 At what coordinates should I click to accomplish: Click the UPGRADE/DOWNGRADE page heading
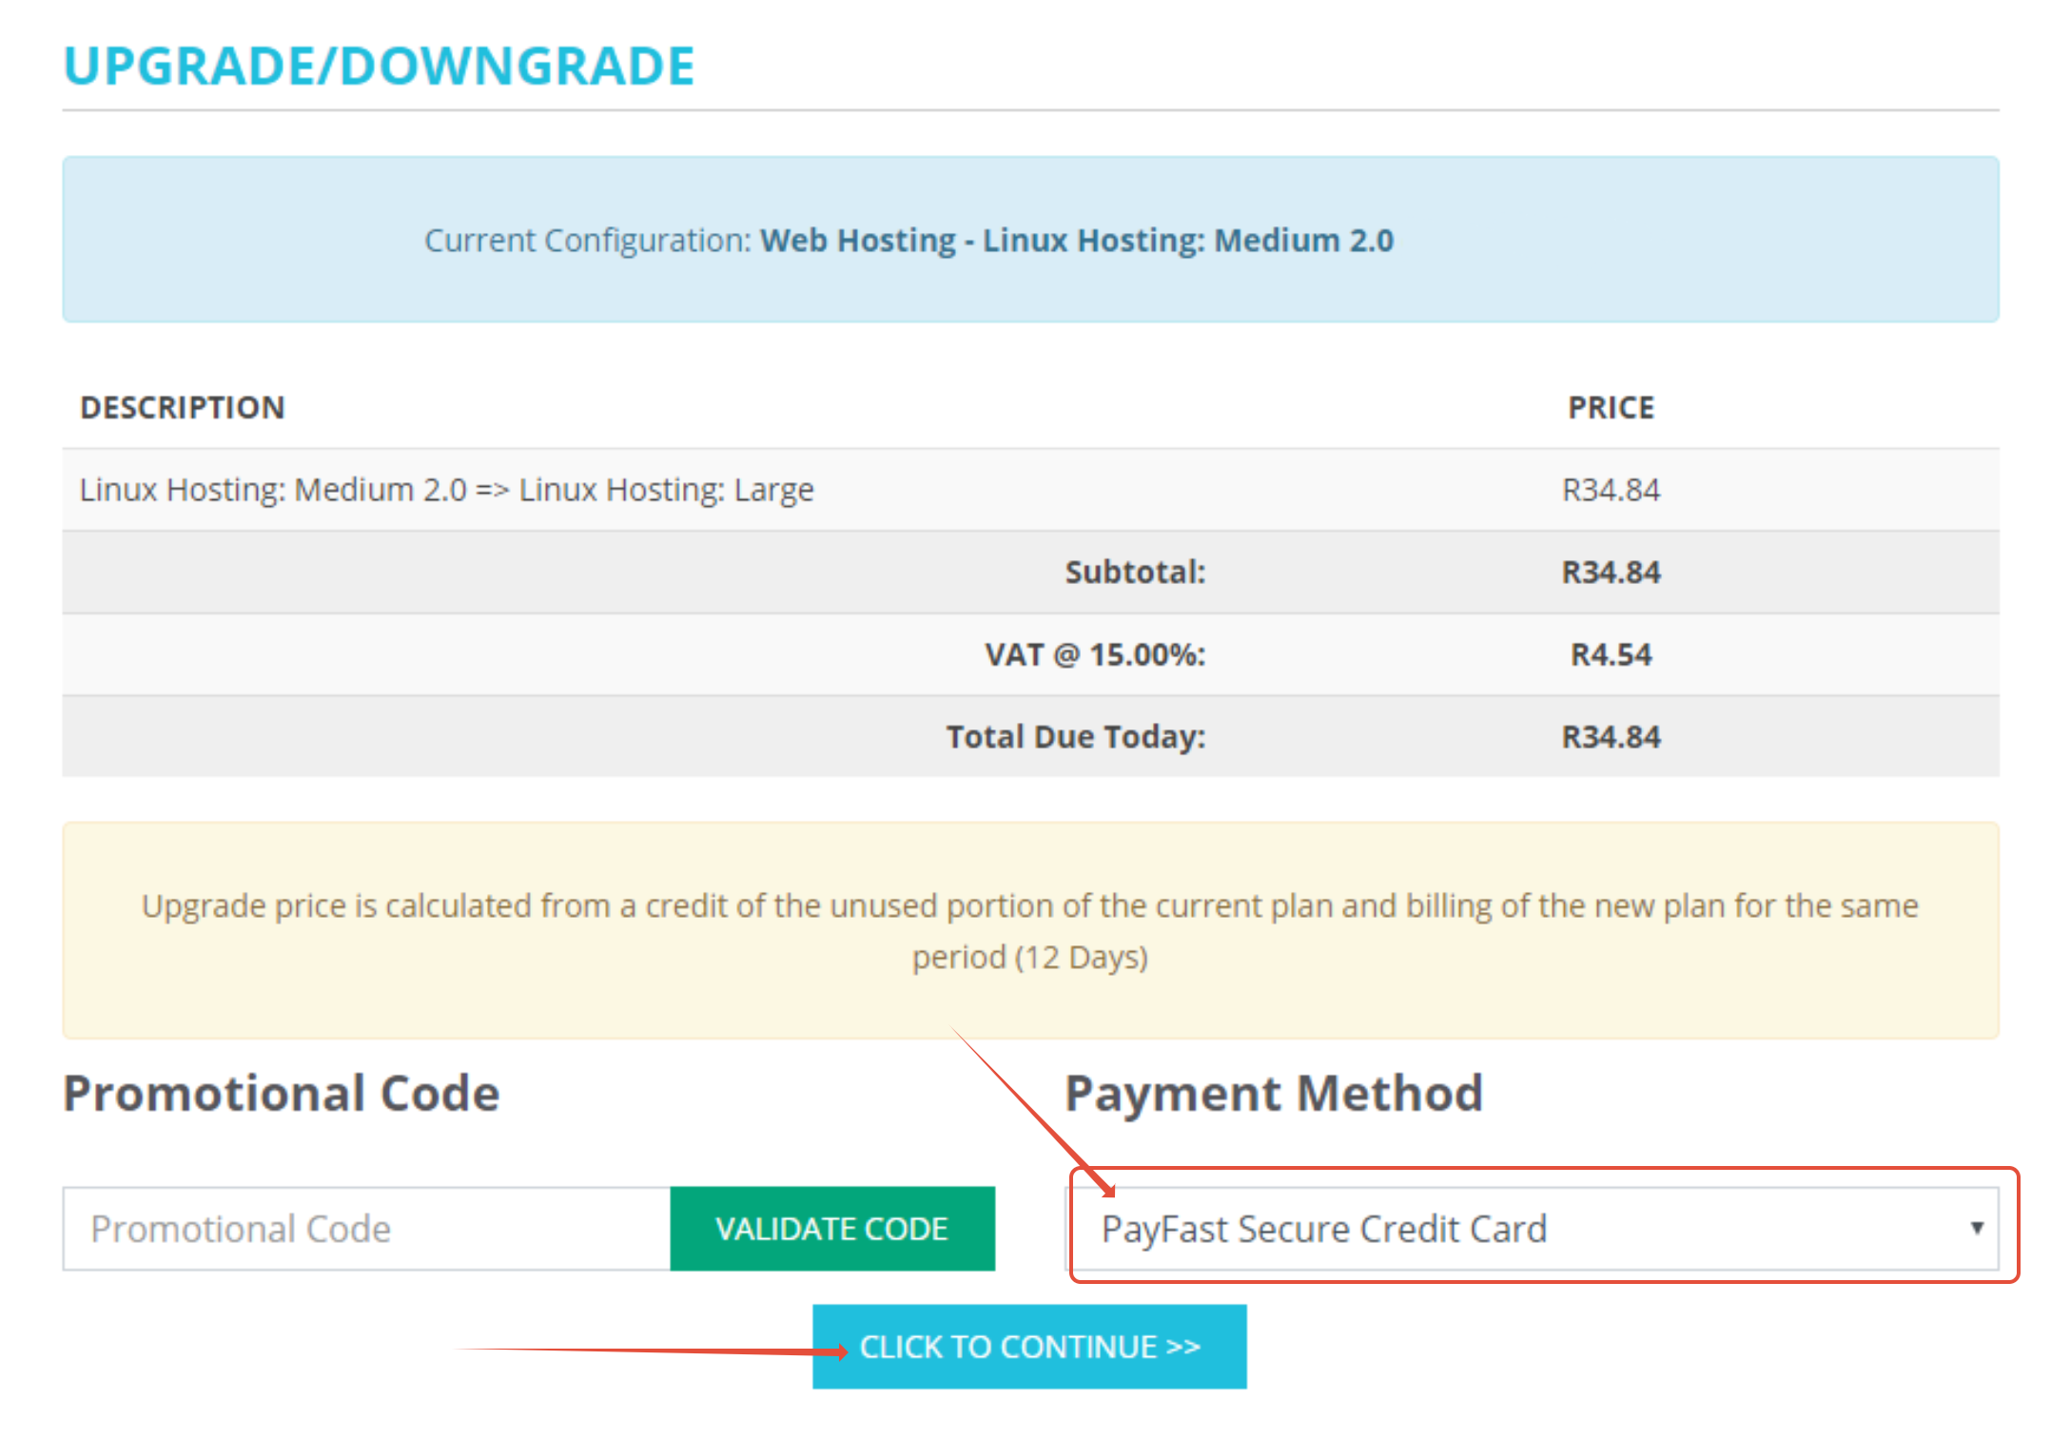click(379, 67)
